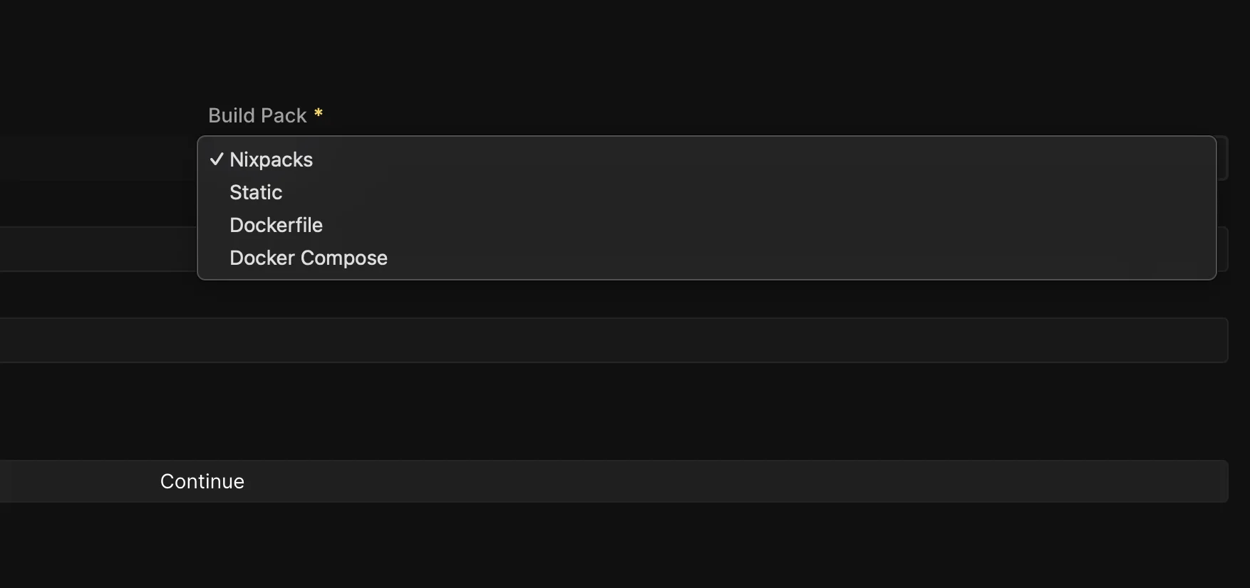
Task: Click the field left of the Nixpacks option
Action: point(98,158)
